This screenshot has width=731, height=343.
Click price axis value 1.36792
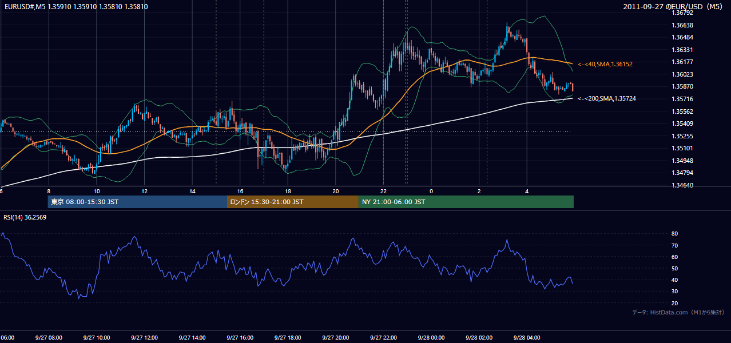(683, 13)
